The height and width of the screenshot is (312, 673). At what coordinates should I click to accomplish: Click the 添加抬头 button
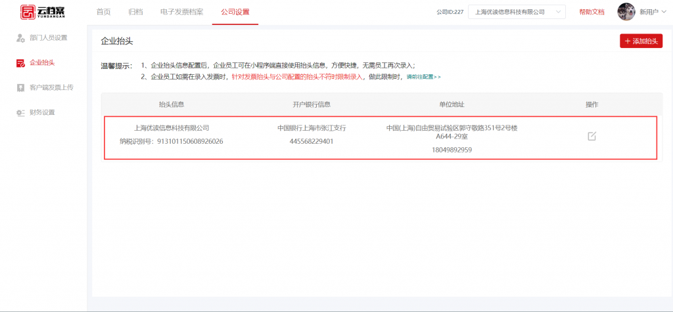tap(641, 41)
